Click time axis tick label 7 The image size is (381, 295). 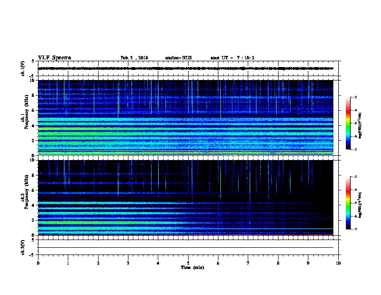pyautogui.click(x=248, y=263)
